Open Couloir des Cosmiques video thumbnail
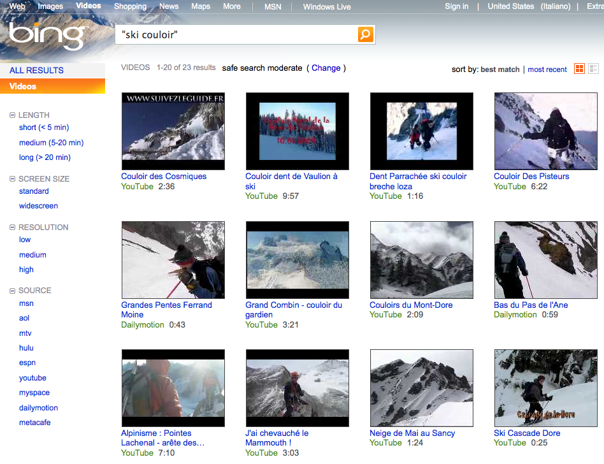The width and height of the screenshot is (604, 464). [x=173, y=131]
